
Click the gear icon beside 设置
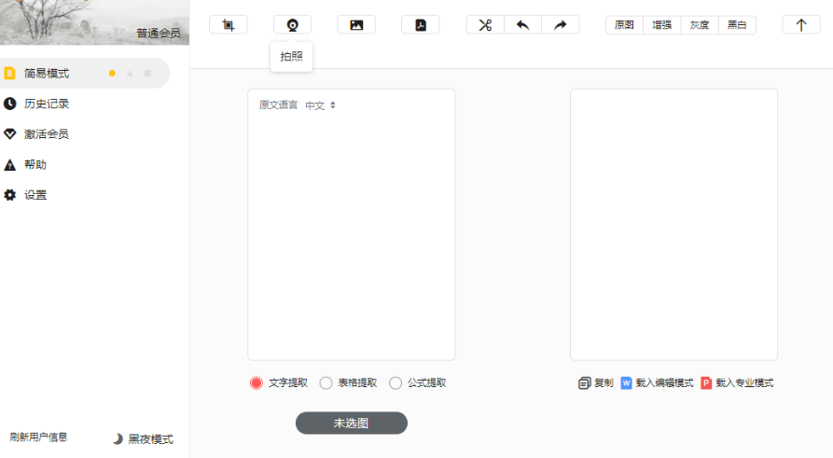(9, 195)
